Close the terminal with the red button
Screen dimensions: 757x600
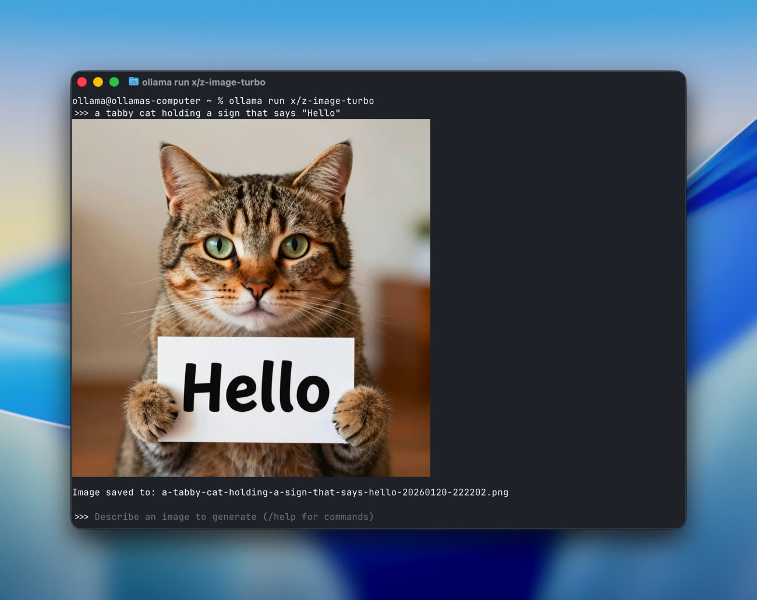pyautogui.click(x=82, y=82)
